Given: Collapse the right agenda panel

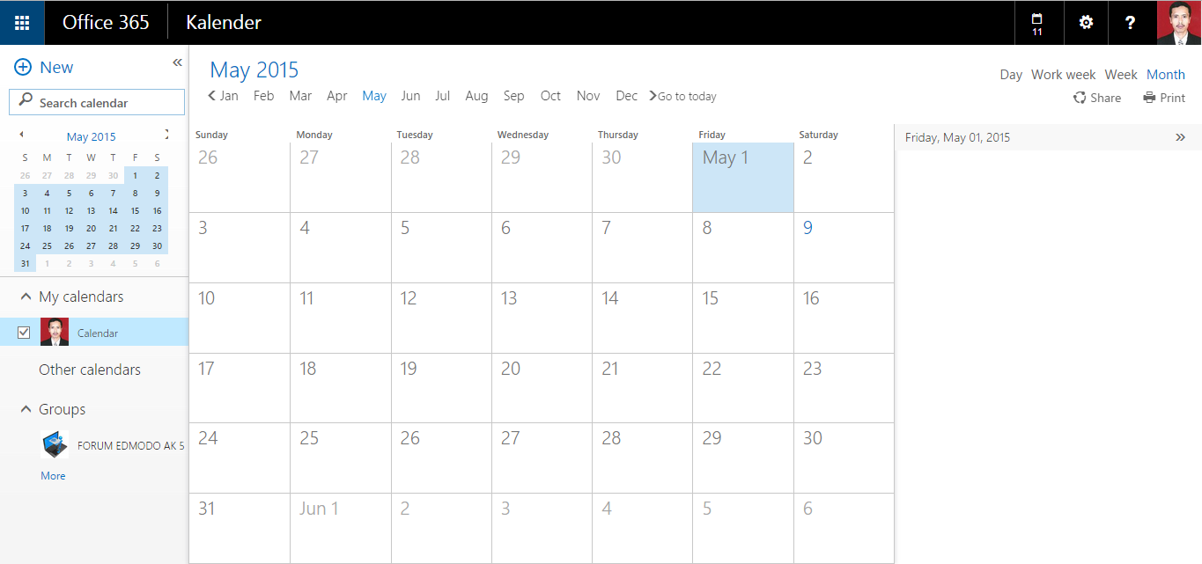Looking at the screenshot, I should tap(1181, 137).
